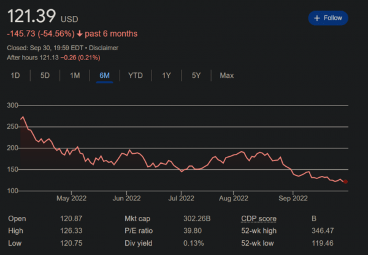368x255 pixels.
Task: Show the 1M chart range
Action: 75,75
